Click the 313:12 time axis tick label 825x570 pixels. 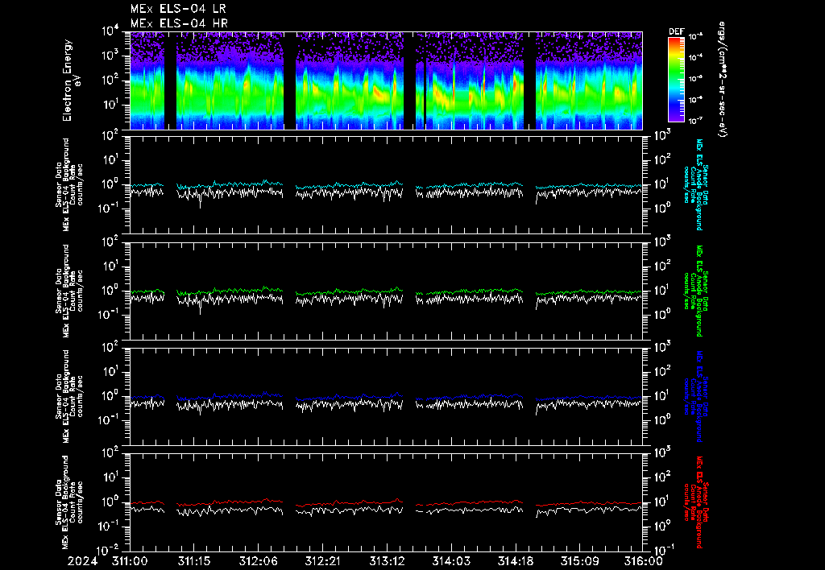click(388, 560)
